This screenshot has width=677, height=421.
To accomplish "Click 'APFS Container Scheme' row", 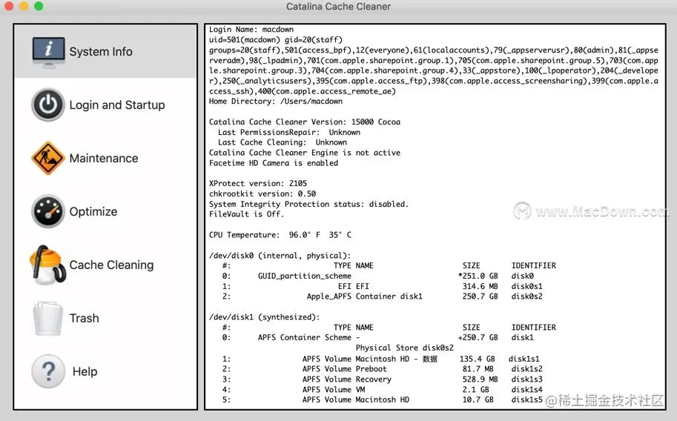I will pyautogui.click(x=377, y=337).
